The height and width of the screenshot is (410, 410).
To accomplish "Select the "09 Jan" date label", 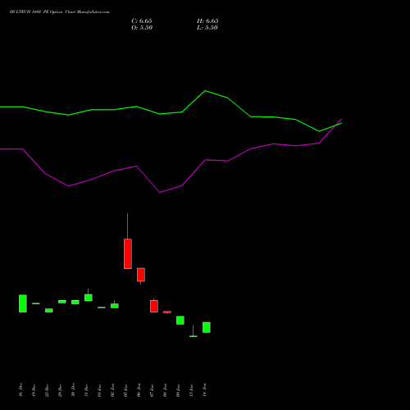I will click(x=178, y=389).
